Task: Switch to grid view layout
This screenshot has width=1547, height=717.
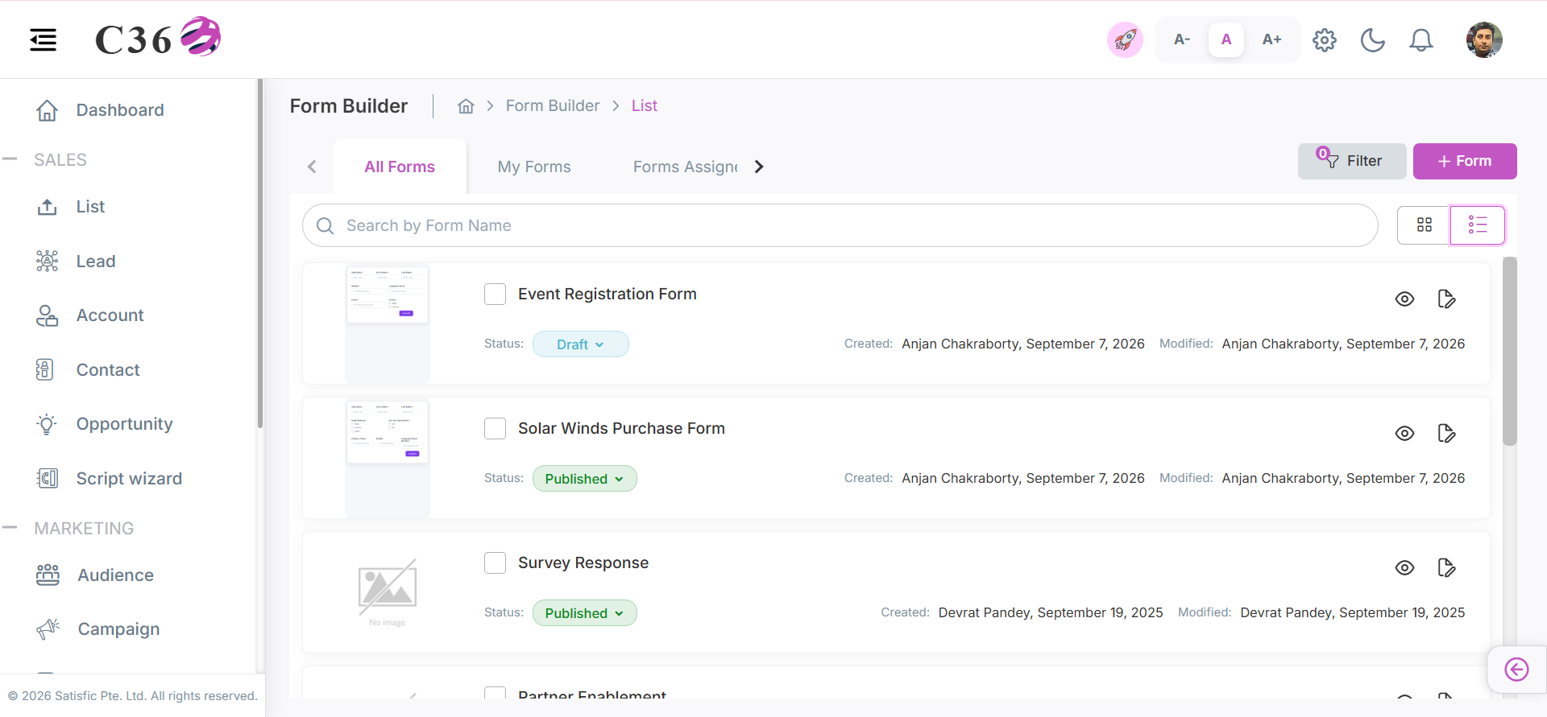Action: pyautogui.click(x=1424, y=225)
